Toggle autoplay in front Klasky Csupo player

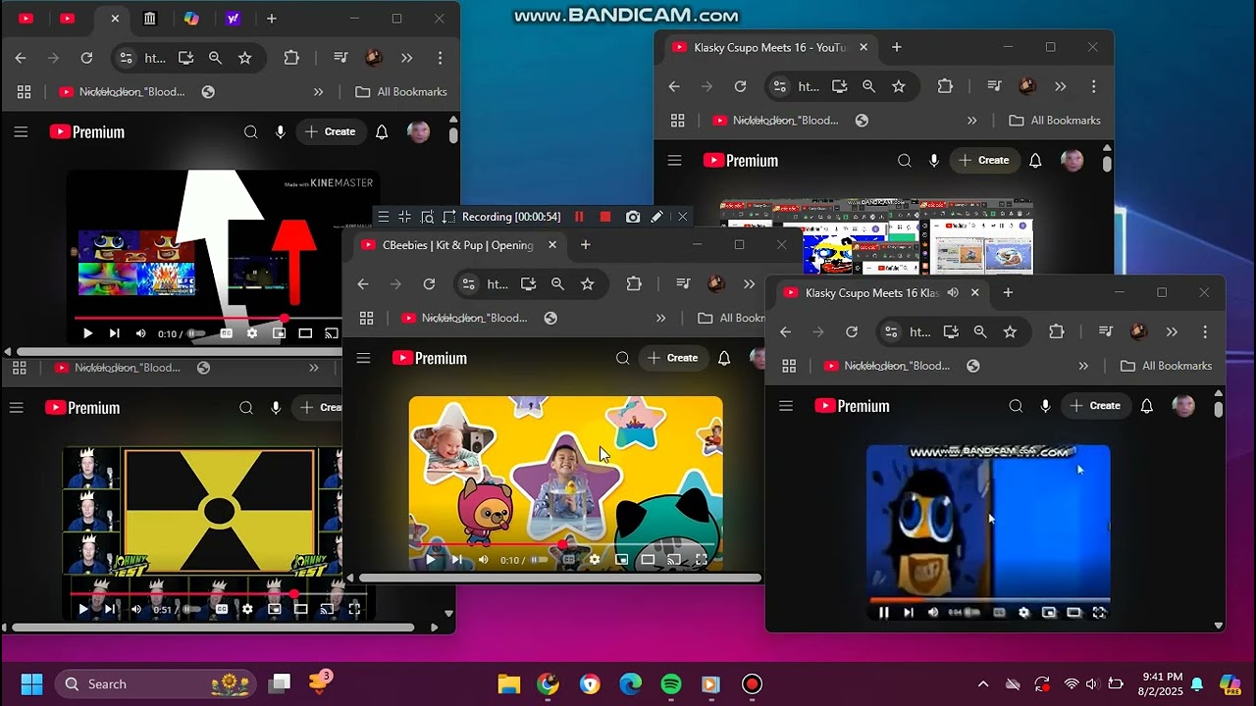pos(972,612)
